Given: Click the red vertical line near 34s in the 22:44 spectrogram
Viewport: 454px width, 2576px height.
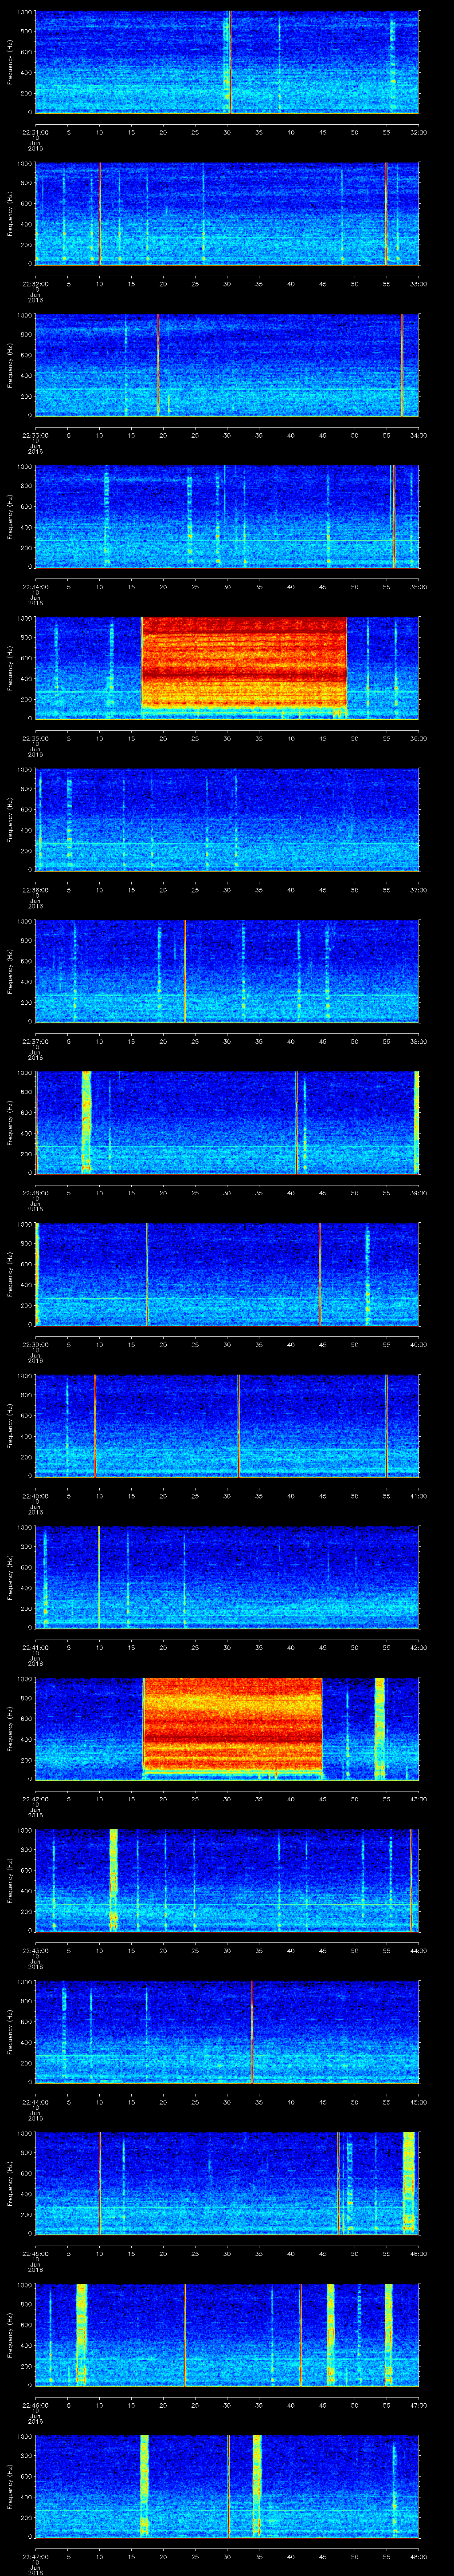Looking at the screenshot, I should pyautogui.click(x=251, y=2032).
